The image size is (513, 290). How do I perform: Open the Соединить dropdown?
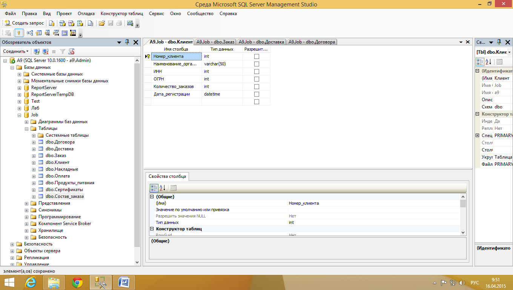(16, 51)
